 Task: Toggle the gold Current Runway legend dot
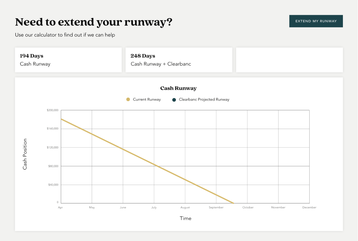(128, 99)
